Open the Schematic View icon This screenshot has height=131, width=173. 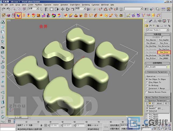pyautogui.click(x=169, y=9)
